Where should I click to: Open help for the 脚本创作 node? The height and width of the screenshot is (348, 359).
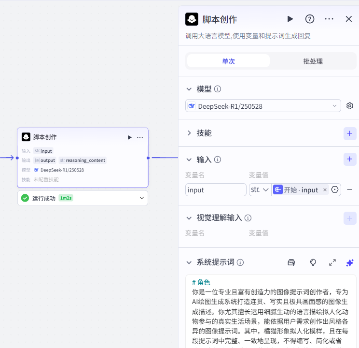310,19
